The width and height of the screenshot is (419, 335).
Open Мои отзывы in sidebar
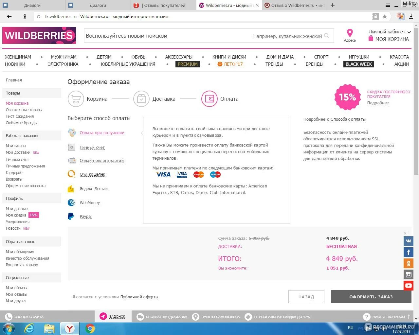(16, 294)
